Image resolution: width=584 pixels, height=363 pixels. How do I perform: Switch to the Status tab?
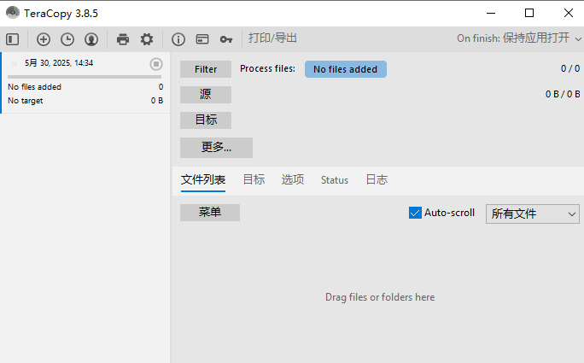click(335, 180)
